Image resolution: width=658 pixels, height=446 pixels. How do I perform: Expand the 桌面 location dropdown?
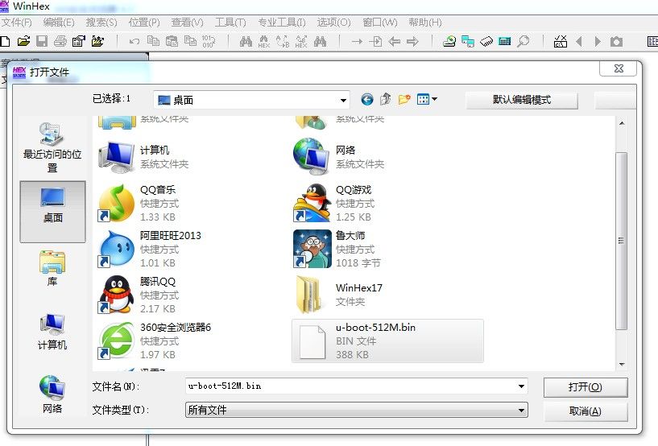pyautogui.click(x=343, y=101)
